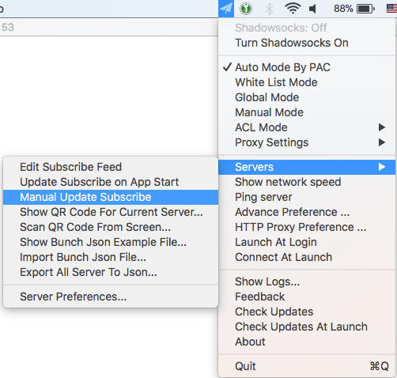Expand the Servers submenu arrow
Viewport: 397px width, 378px height.
point(381,167)
